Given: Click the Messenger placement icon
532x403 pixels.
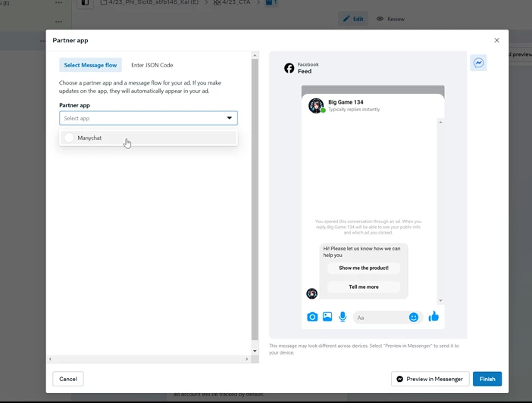Looking at the screenshot, I should click(478, 63).
